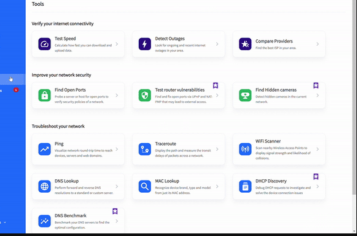Click the Compare Providers chevron arrow
Image resolution: width=357 pixels, height=236 pixels.
(318, 44)
